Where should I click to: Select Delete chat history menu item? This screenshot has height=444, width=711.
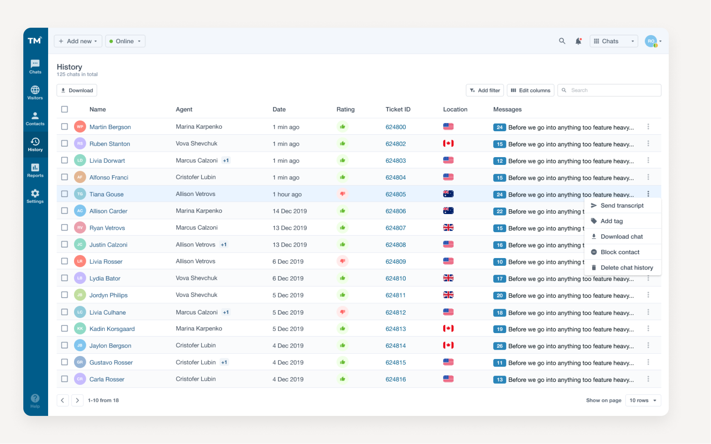point(626,268)
